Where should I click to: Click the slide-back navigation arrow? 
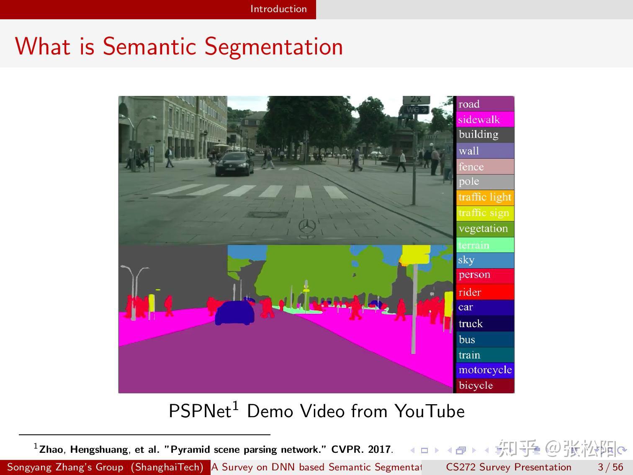tap(412, 450)
